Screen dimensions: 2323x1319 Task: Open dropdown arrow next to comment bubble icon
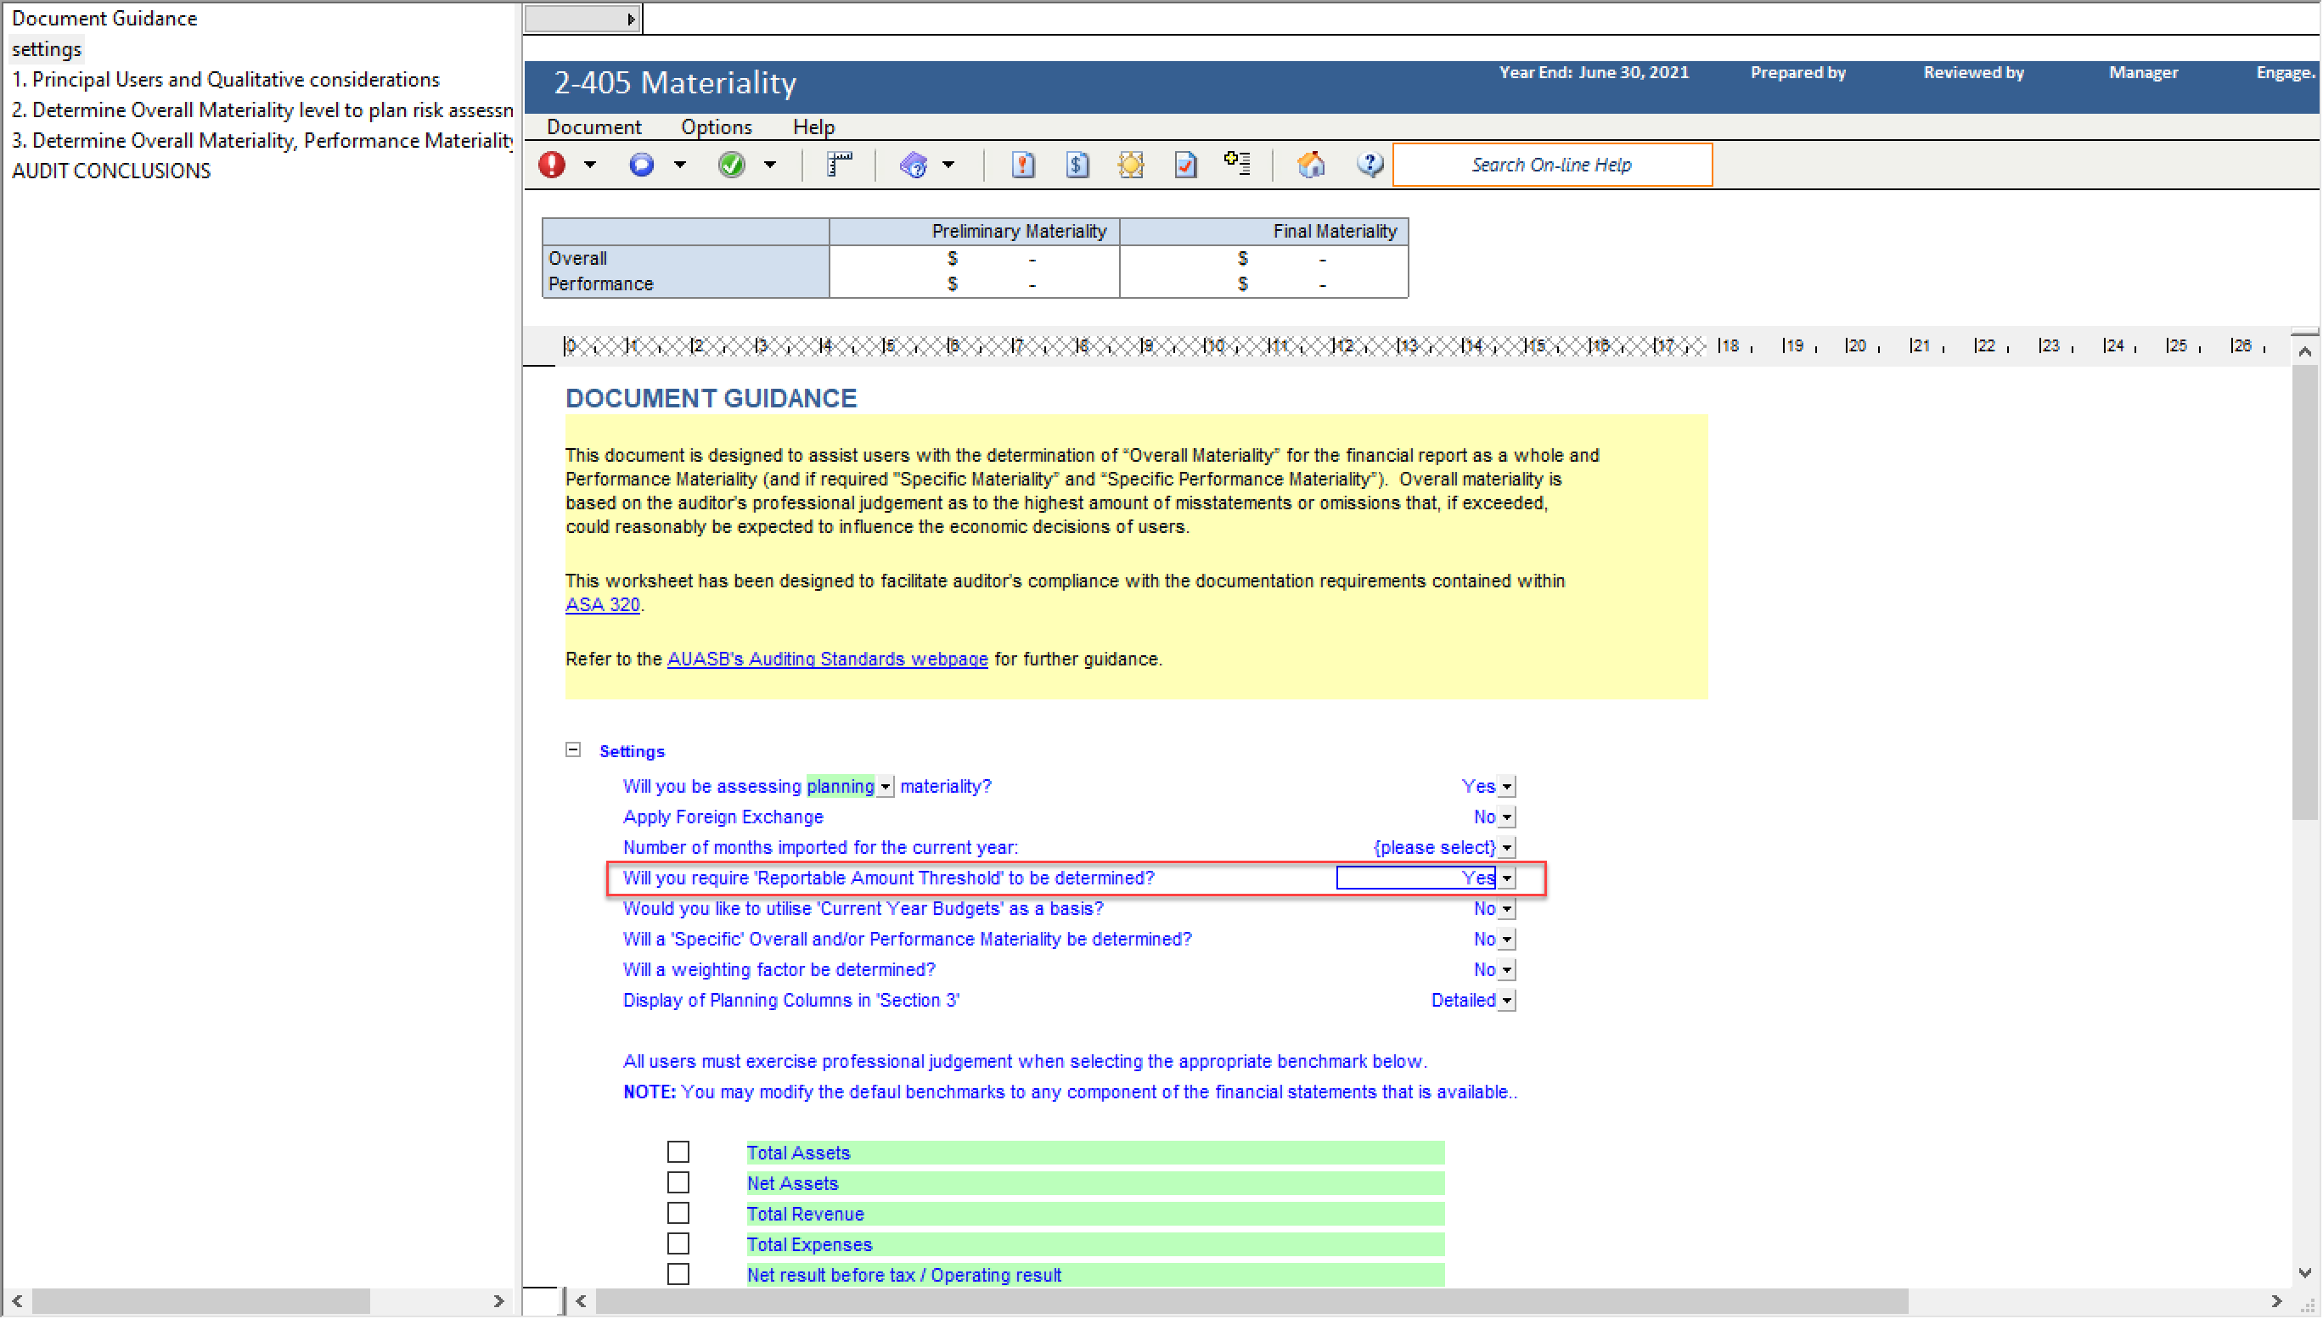coord(679,165)
